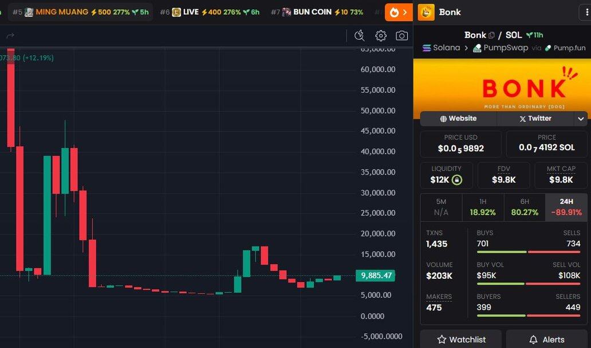This screenshot has height=348, width=591.
Task: Click the liquidity lock icon beside $12K
Action: 457,180
